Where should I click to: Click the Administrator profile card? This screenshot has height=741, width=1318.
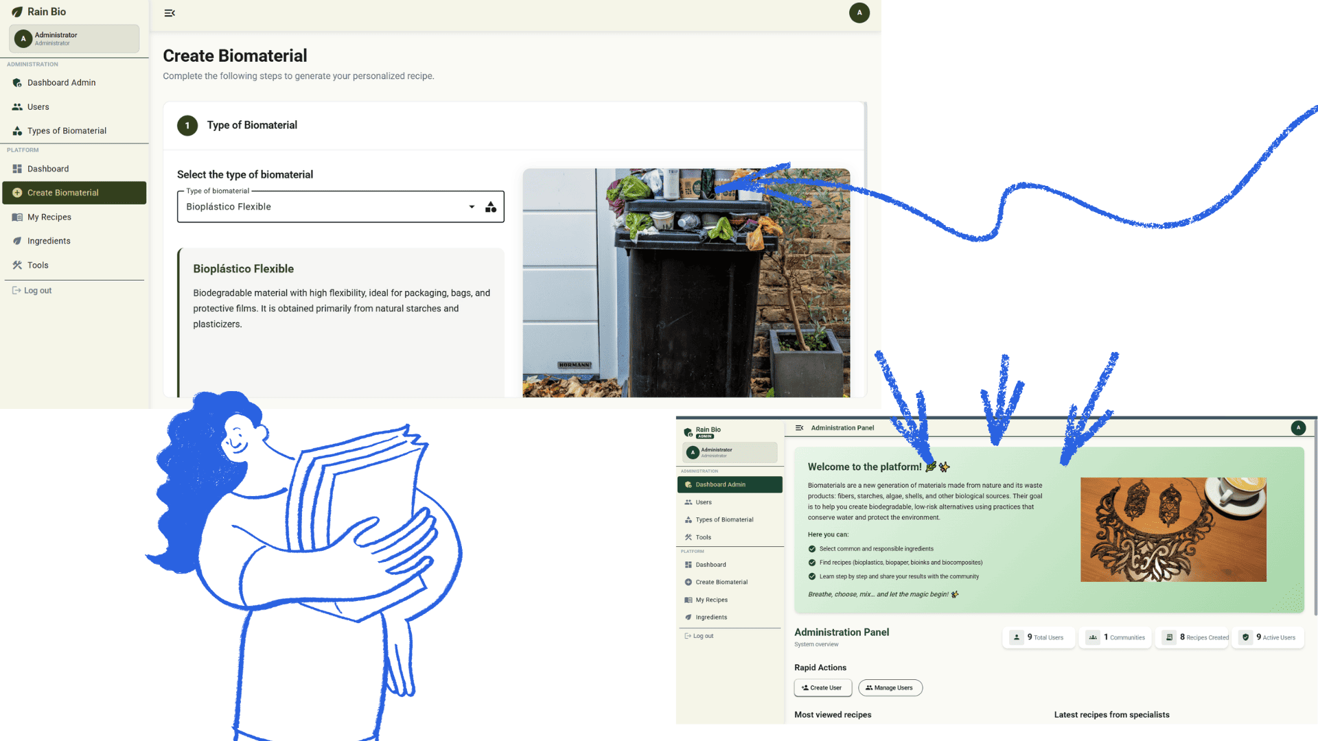[74, 39]
